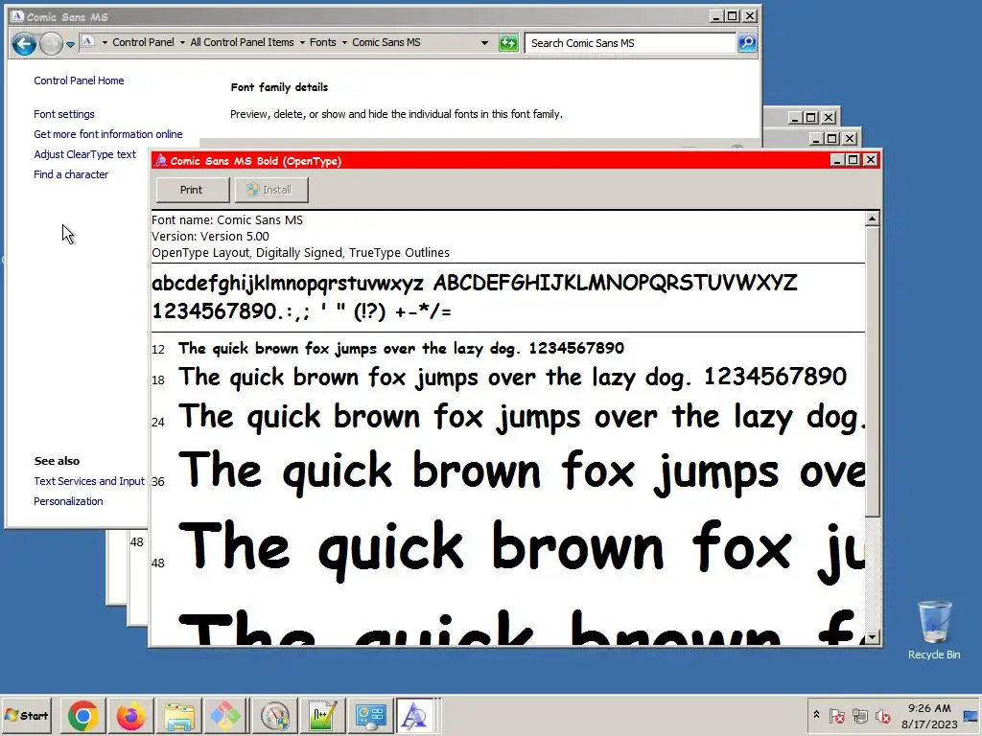982x736 pixels.
Task: Click the Start button
Action: [26, 715]
